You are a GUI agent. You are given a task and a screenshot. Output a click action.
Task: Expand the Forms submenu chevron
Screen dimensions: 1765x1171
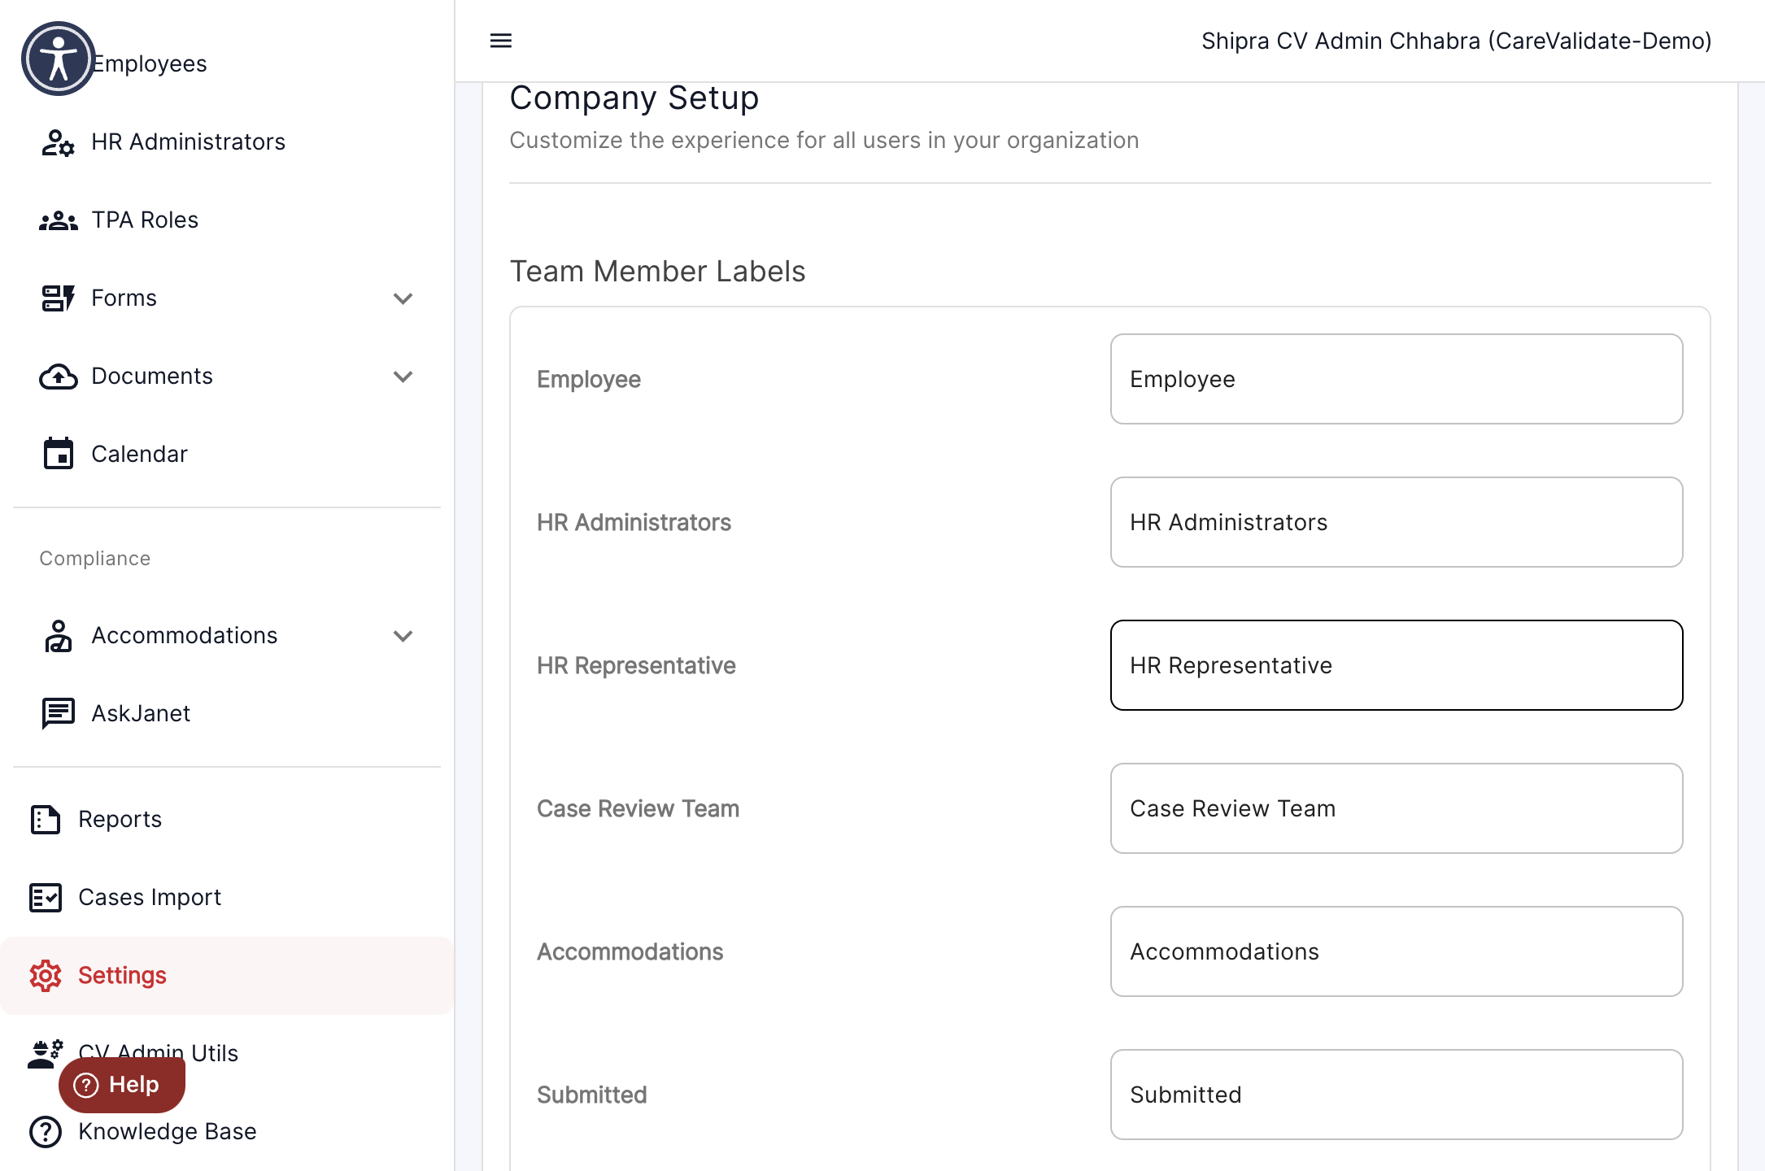click(403, 298)
